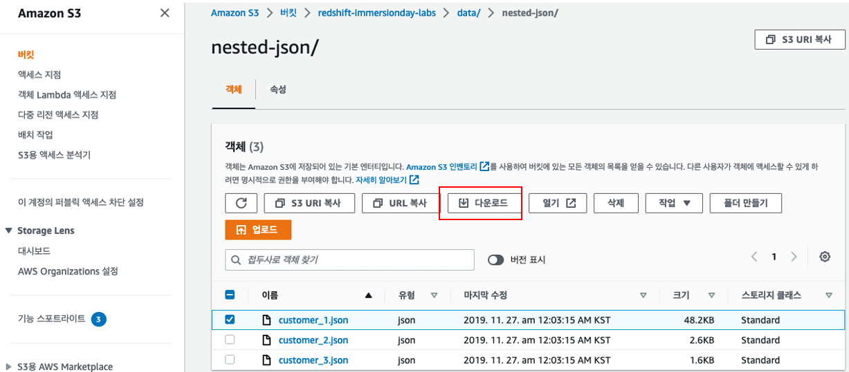Sort by 유형 column arrow
This screenshot has height=372, width=849.
pyautogui.click(x=435, y=295)
